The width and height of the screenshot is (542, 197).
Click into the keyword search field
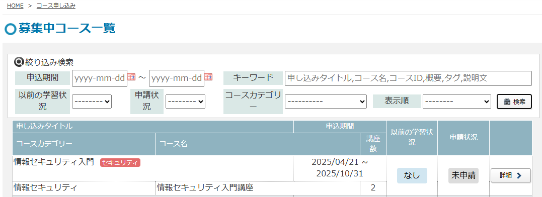[408, 78]
